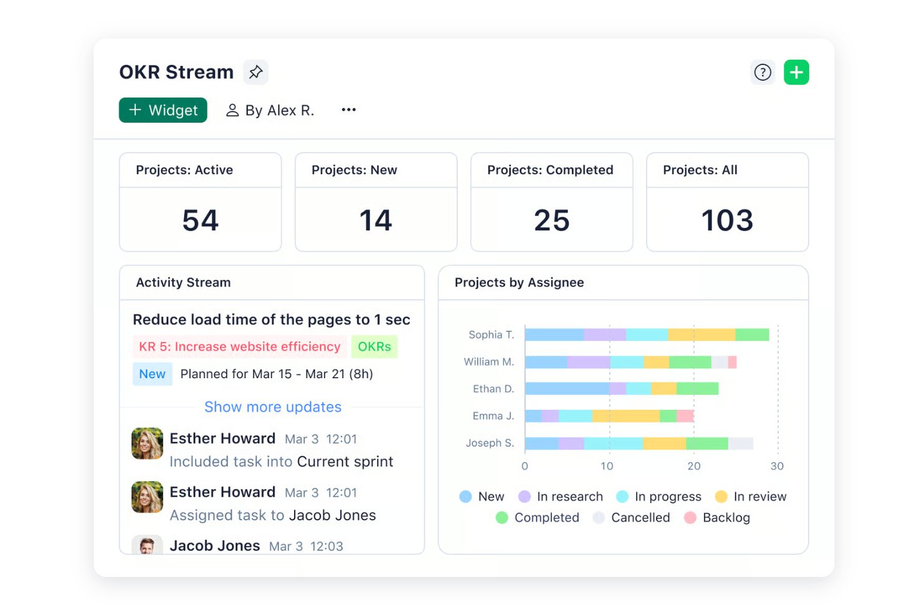Toggle the New legend item

[x=482, y=497]
